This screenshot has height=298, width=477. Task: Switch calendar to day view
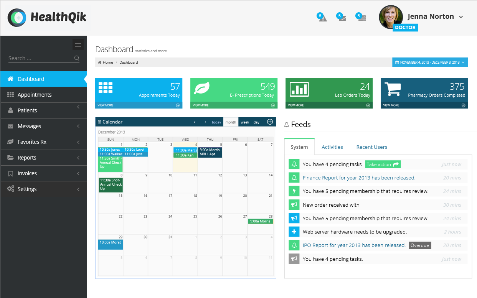256,122
